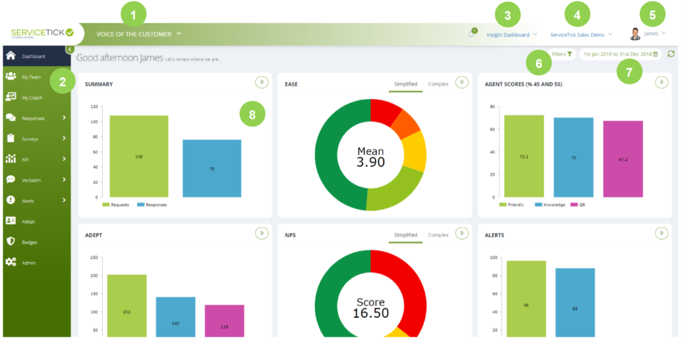Collapse the sidebar with the arrow toggle
Image resolution: width=683 pixels, height=342 pixels.
click(x=70, y=49)
